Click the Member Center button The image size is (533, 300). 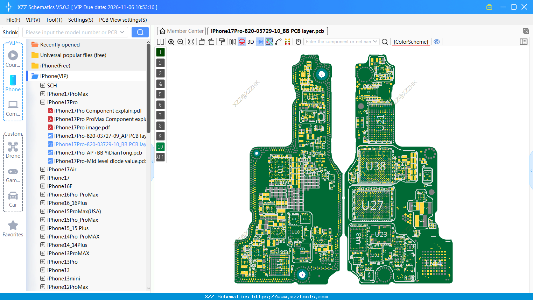click(x=181, y=31)
